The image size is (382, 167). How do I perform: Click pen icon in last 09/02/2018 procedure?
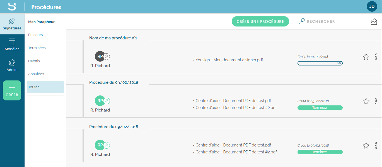[x=107, y=145]
